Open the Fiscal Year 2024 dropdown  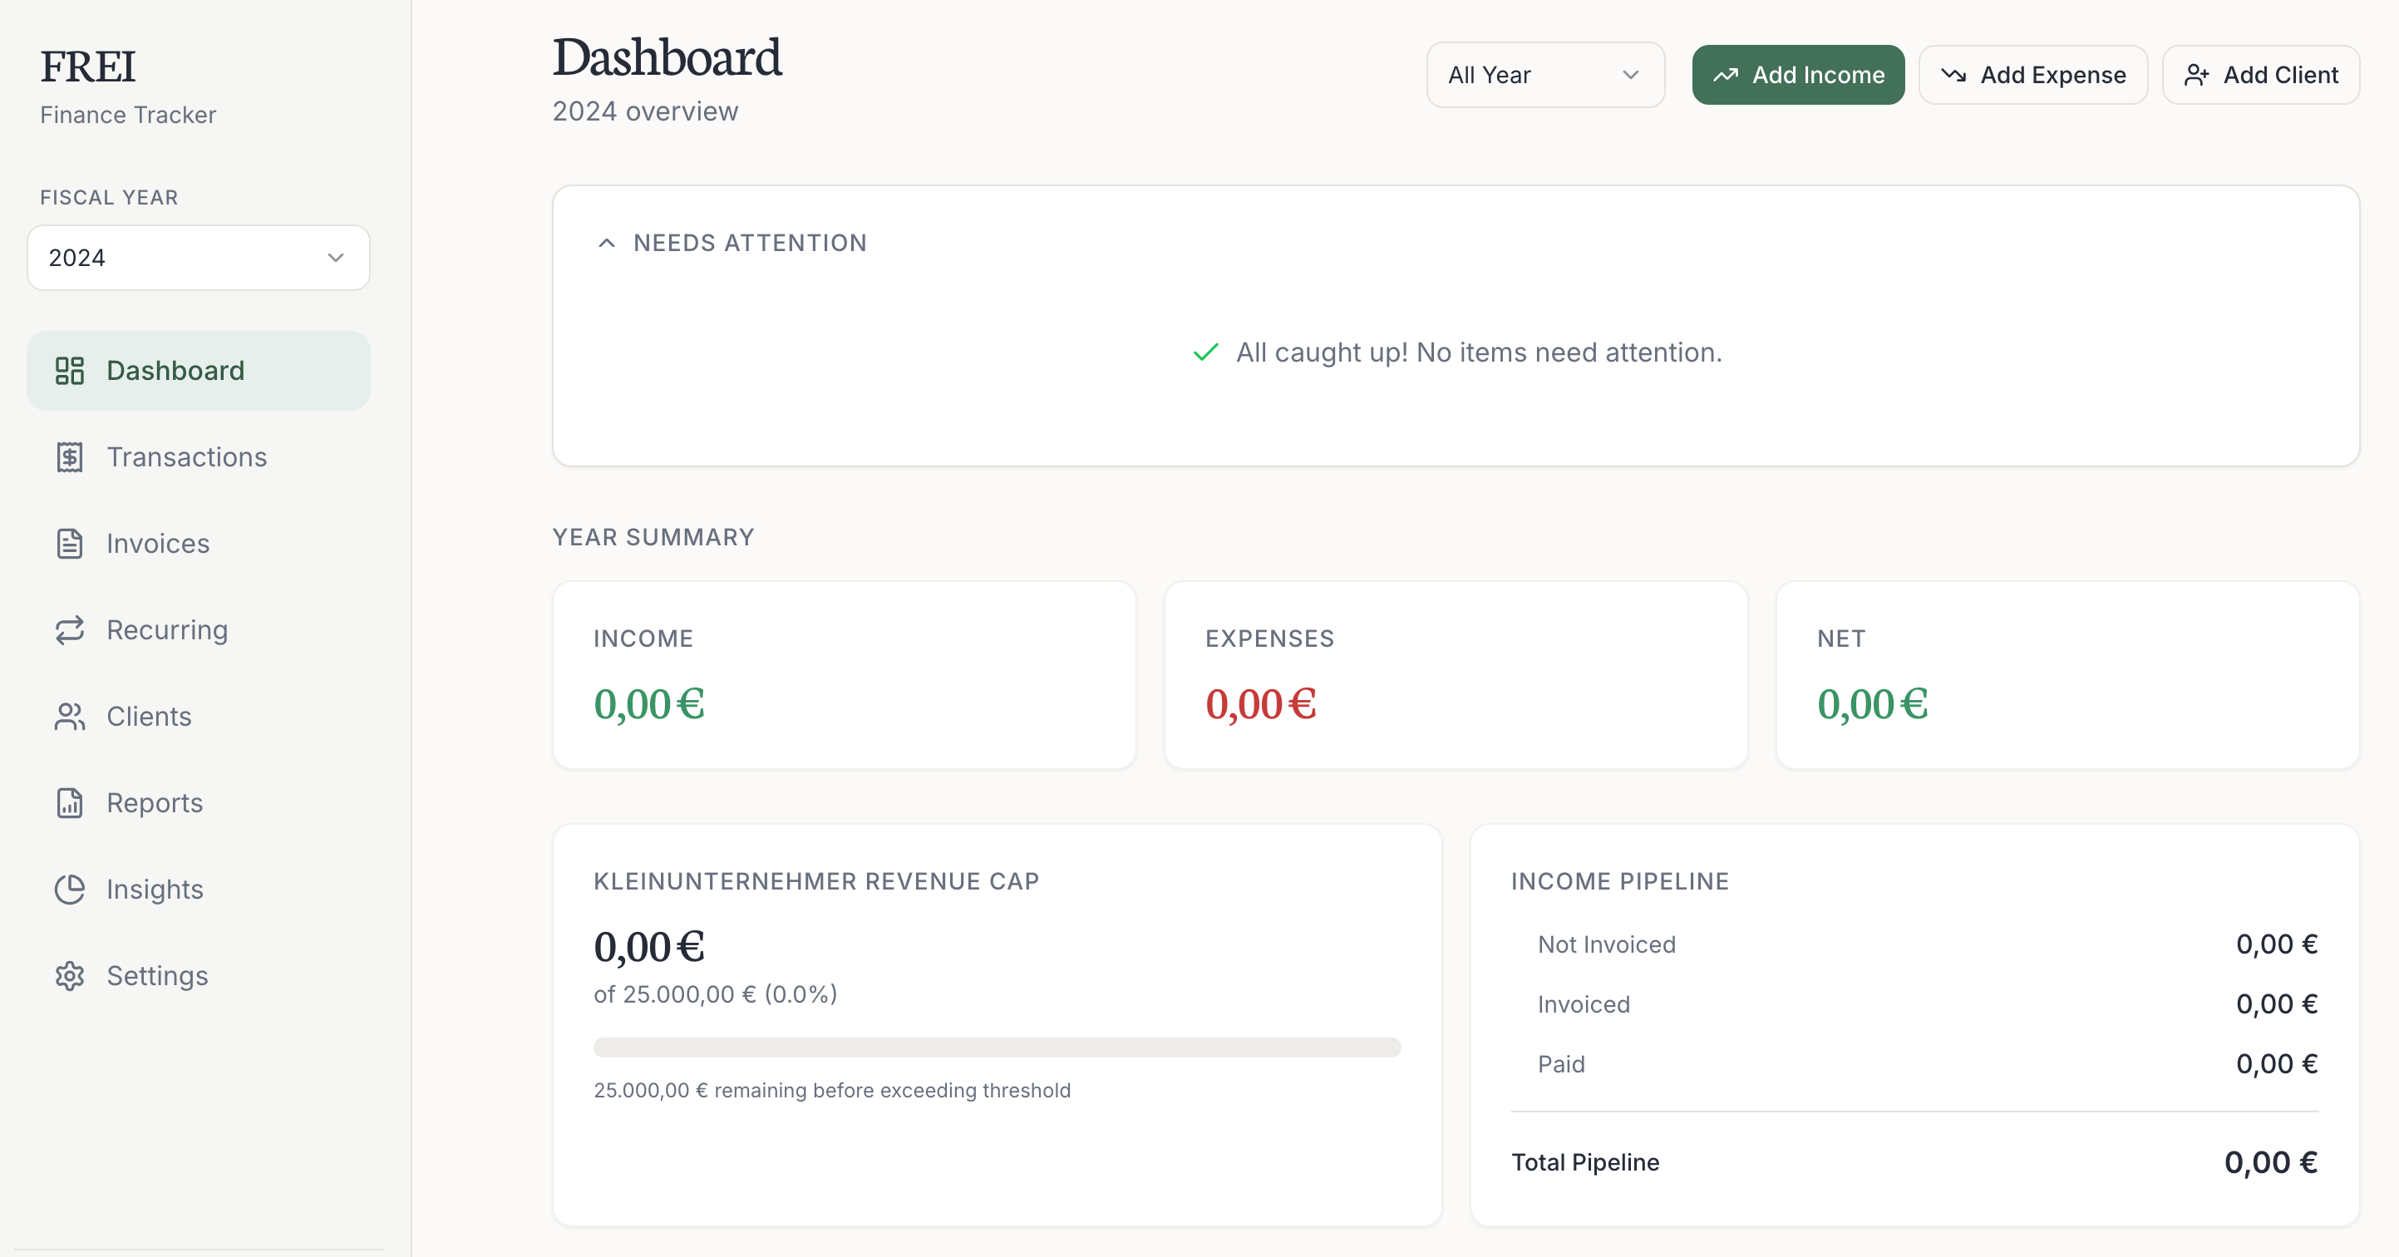[199, 258]
